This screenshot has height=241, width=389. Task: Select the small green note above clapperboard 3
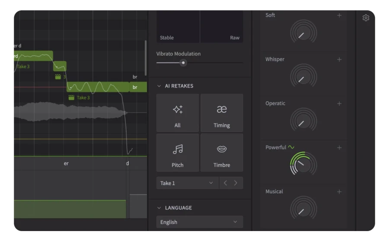pyautogui.click(x=60, y=66)
